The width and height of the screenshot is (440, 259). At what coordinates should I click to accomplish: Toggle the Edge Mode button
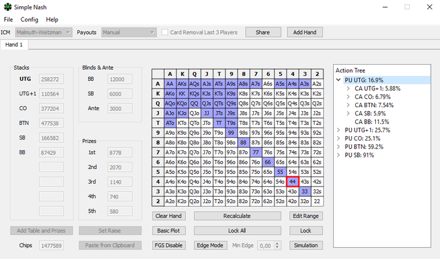(209, 245)
